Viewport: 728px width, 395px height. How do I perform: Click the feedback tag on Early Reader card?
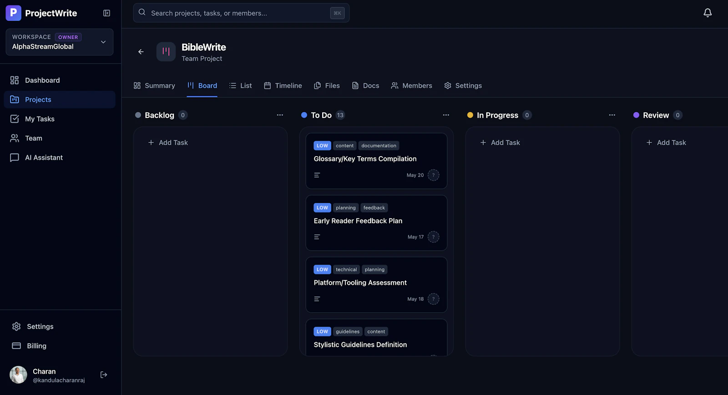[374, 208]
